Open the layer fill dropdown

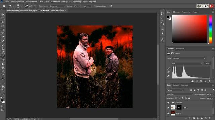tap(213, 98)
